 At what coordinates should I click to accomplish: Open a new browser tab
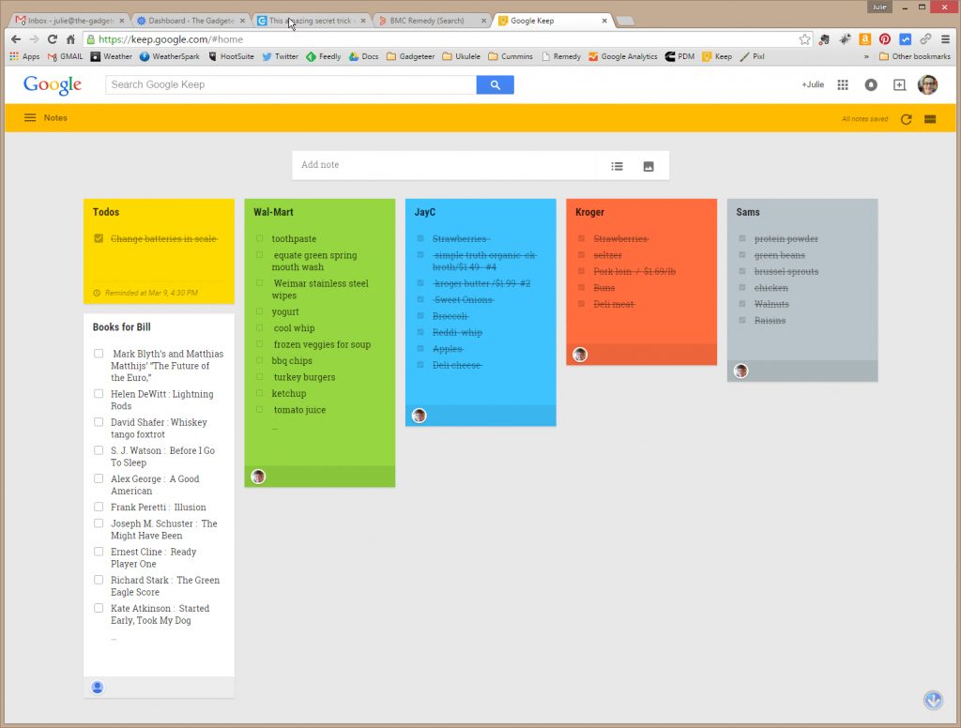(624, 22)
